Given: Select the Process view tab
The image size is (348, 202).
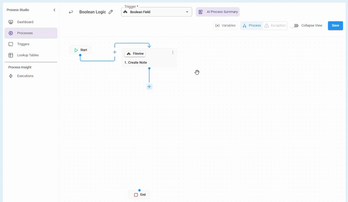Looking at the screenshot, I should pyautogui.click(x=252, y=26).
